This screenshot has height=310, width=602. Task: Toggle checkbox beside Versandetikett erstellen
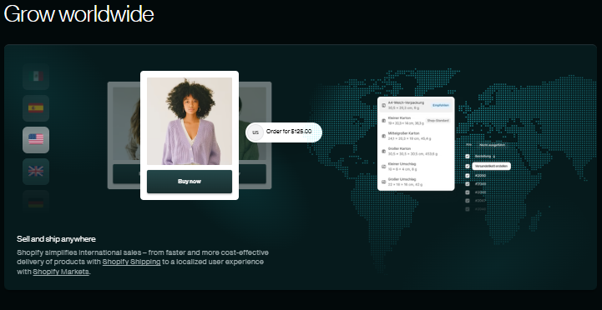click(x=468, y=167)
